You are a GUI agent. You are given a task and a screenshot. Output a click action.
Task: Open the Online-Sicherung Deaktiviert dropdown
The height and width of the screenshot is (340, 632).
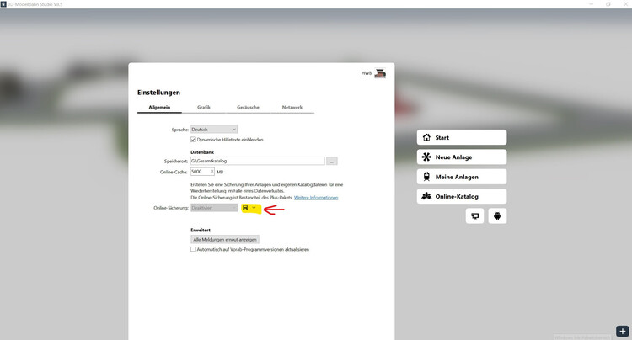click(214, 208)
